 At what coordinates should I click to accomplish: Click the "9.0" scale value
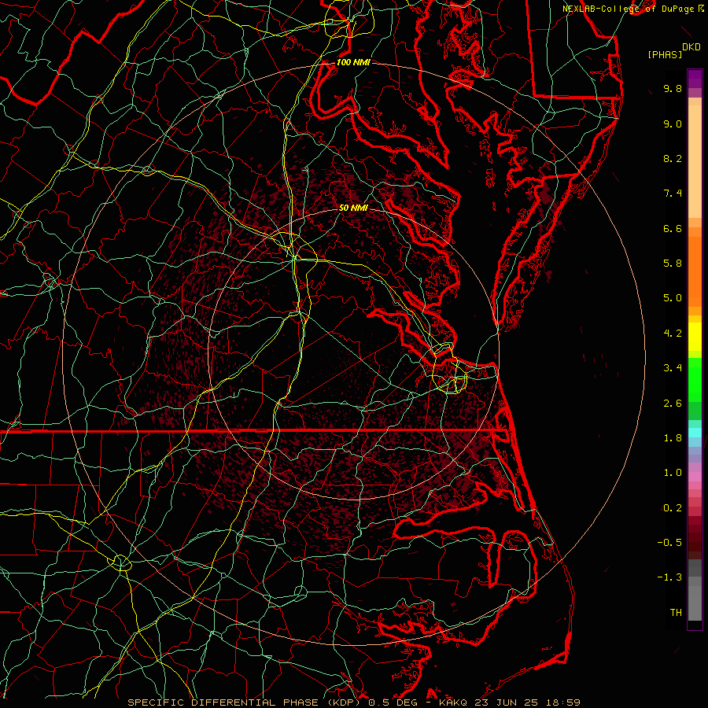tap(673, 124)
